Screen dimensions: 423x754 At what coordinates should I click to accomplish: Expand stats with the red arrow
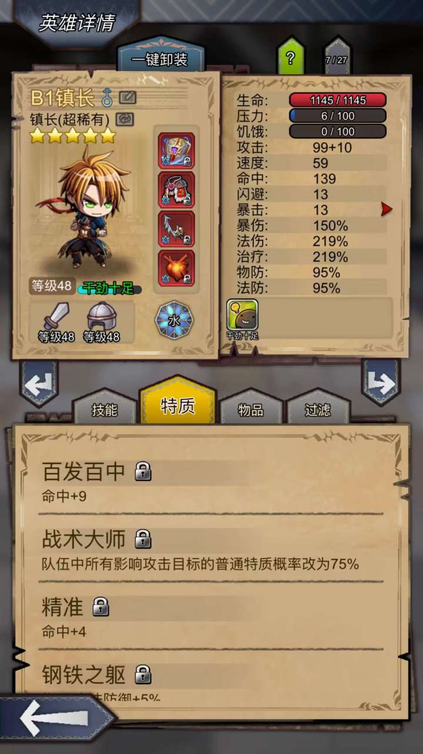click(x=386, y=209)
